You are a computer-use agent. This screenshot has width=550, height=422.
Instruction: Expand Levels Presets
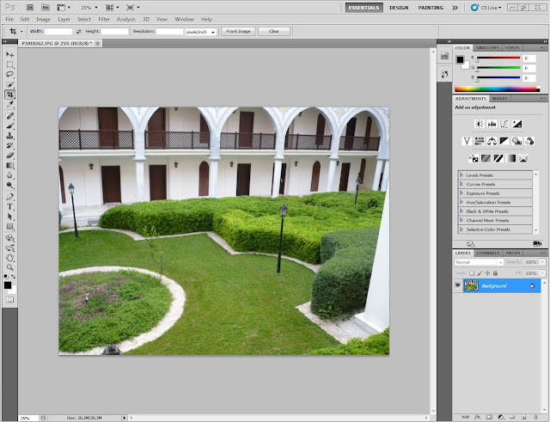(x=461, y=174)
